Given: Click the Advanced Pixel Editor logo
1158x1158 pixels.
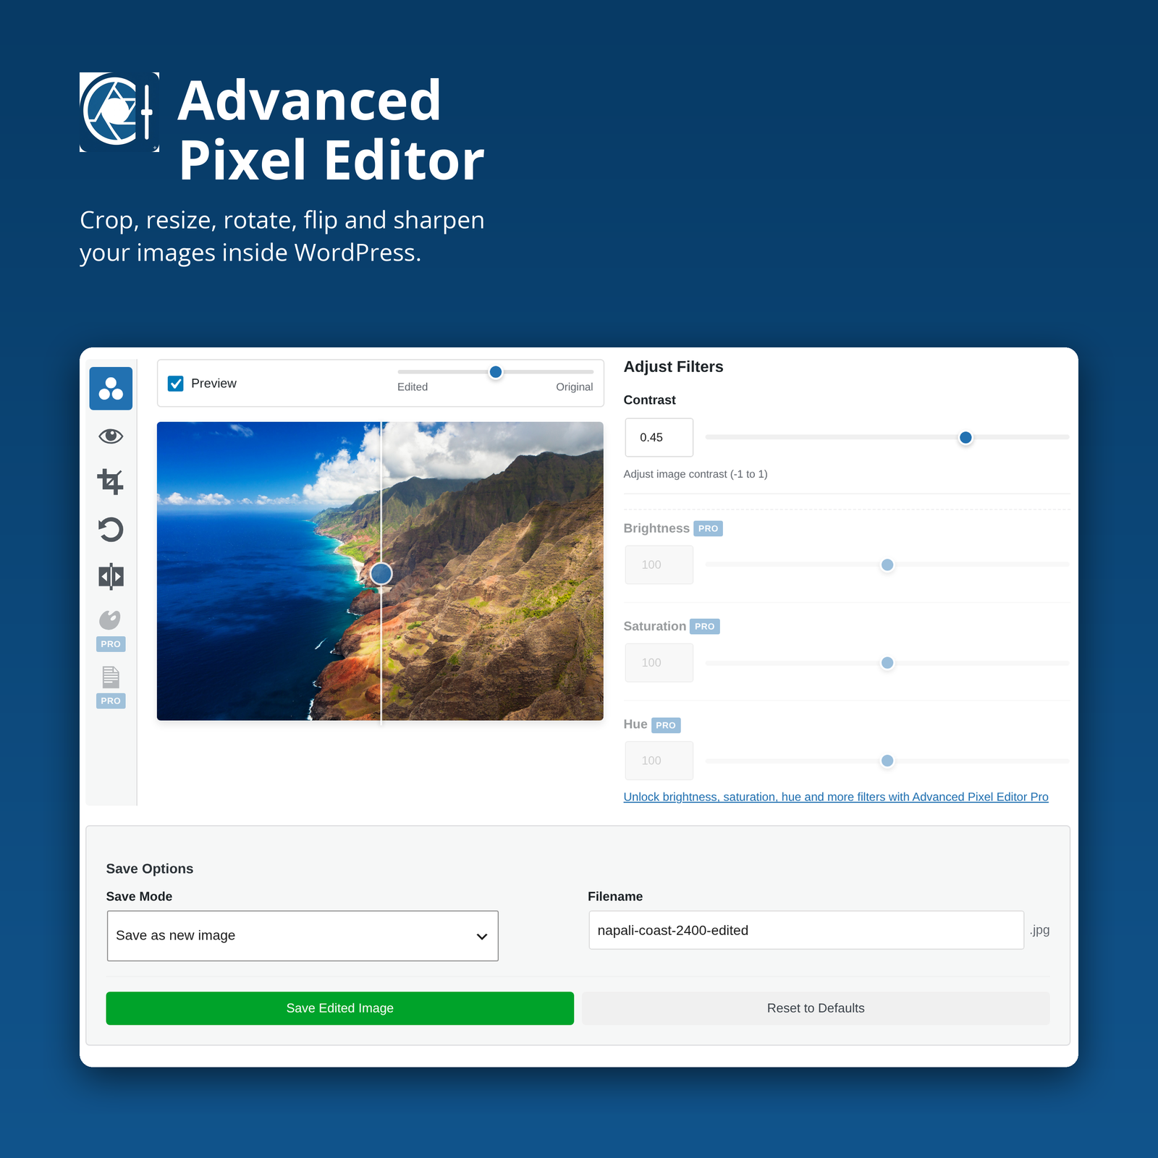Looking at the screenshot, I should pyautogui.click(x=119, y=112).
